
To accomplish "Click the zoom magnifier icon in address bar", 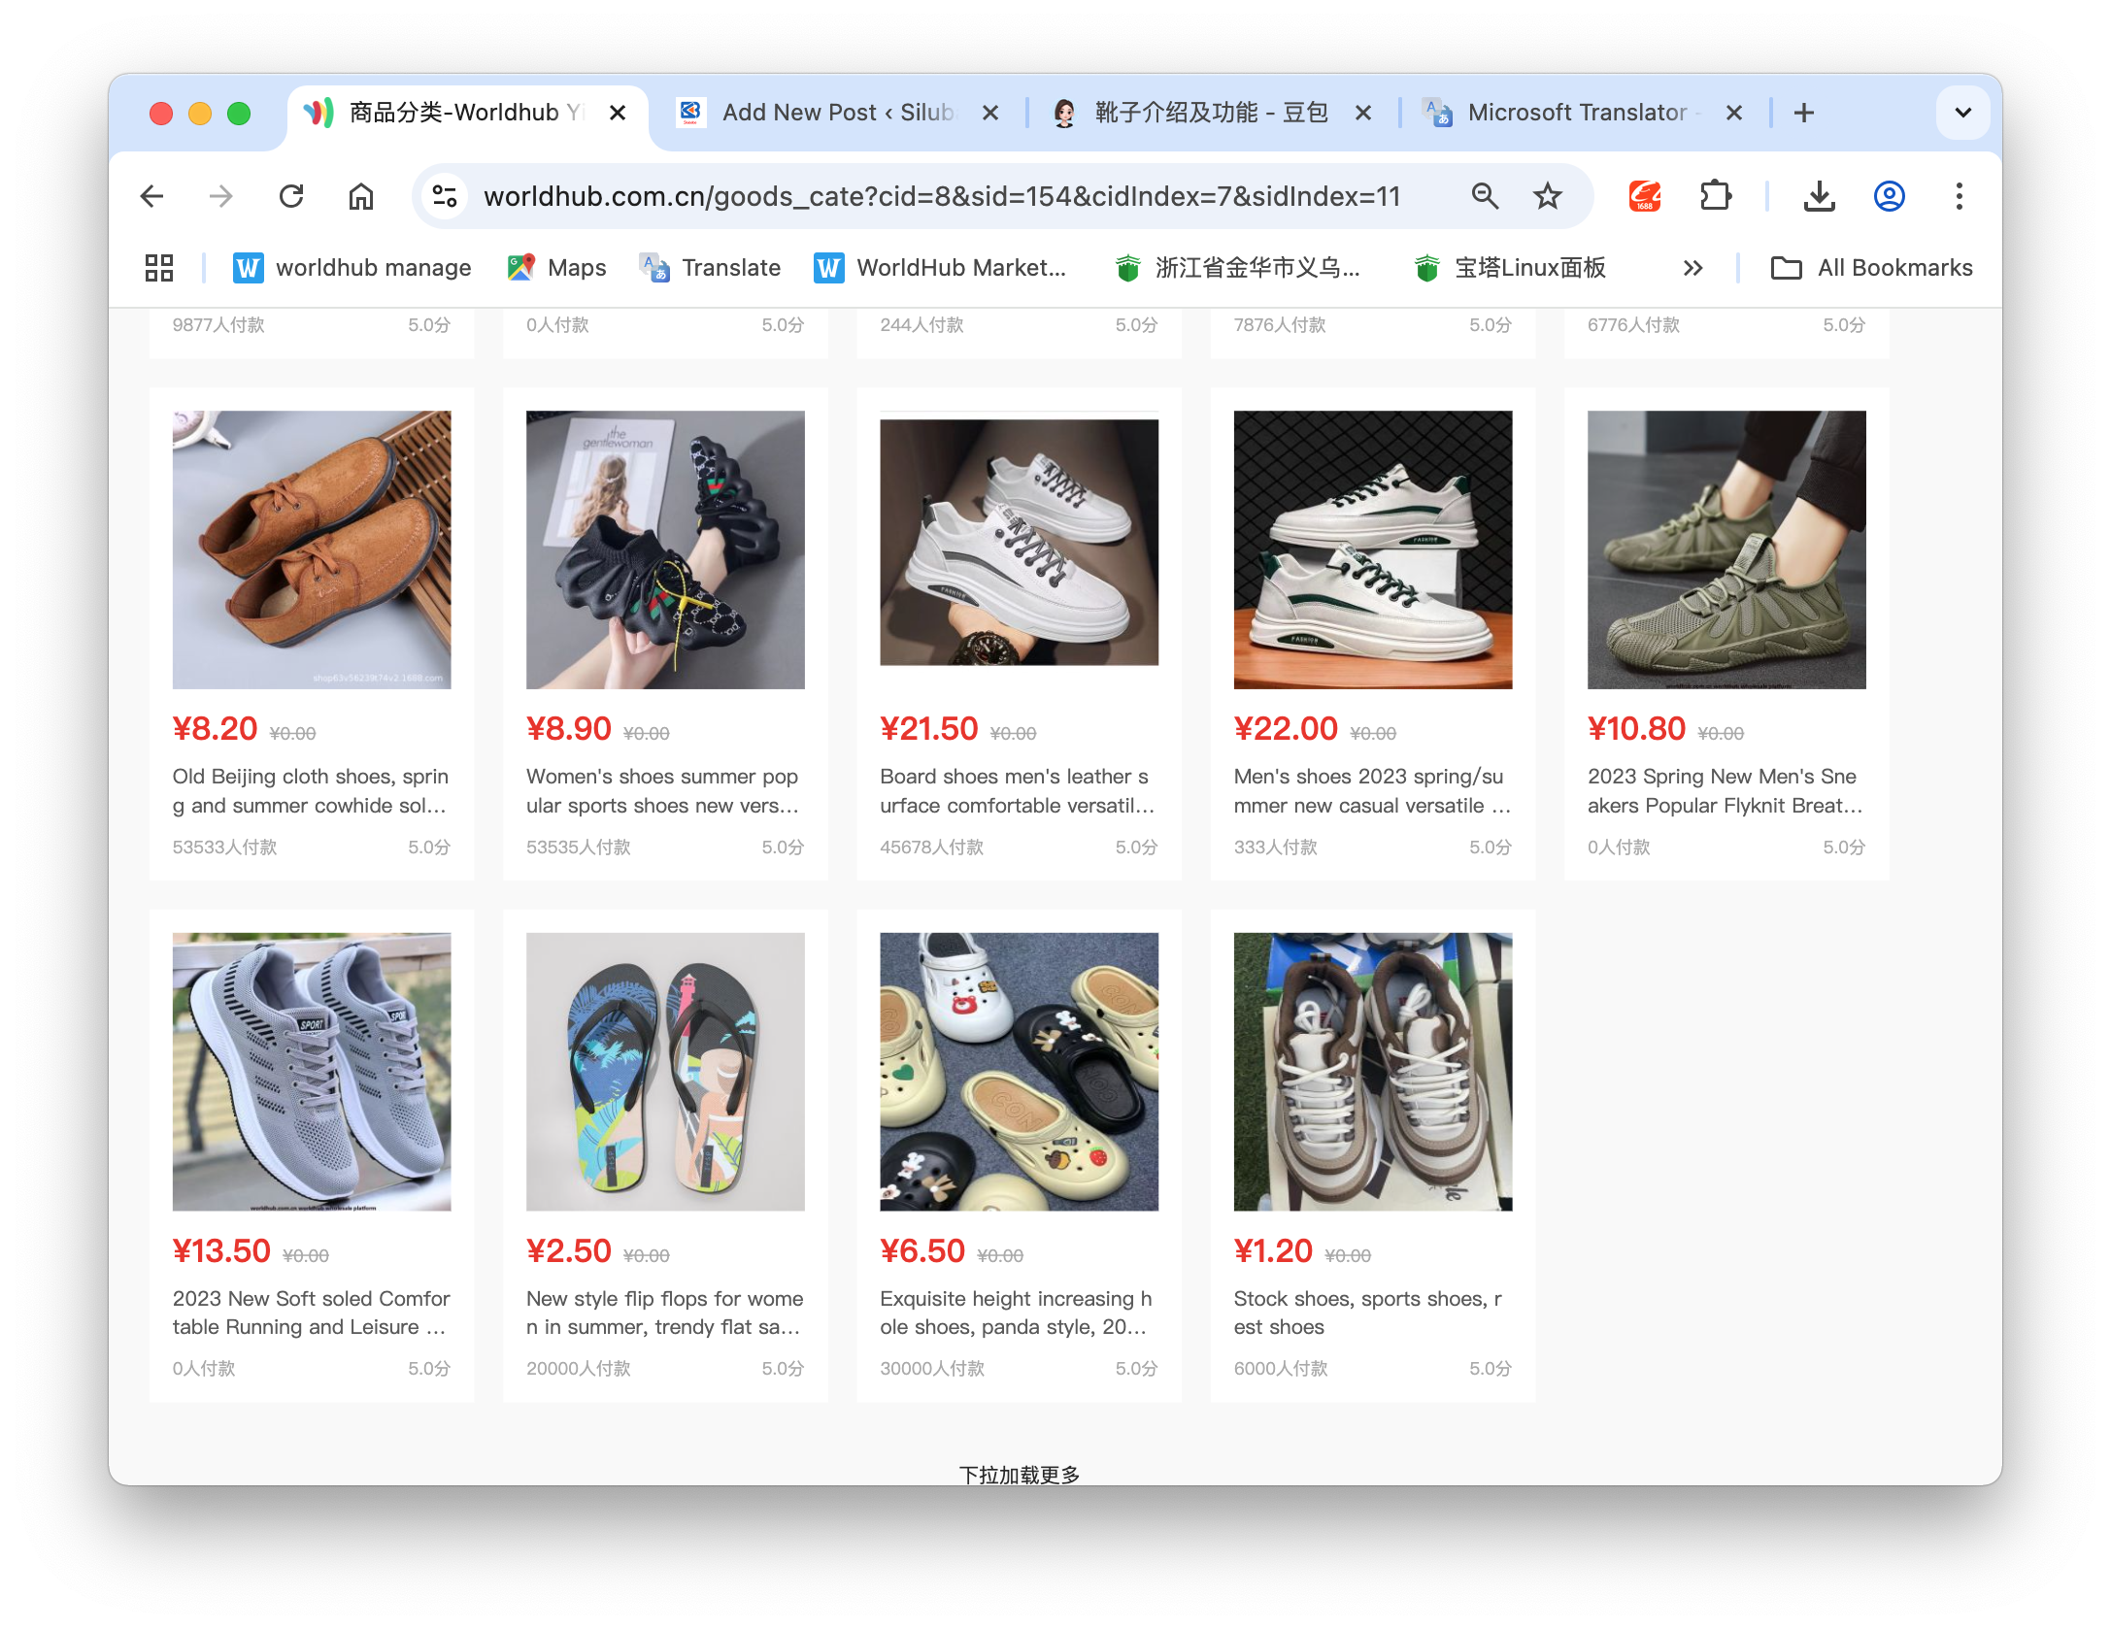I will click(x=1485, y=197).
